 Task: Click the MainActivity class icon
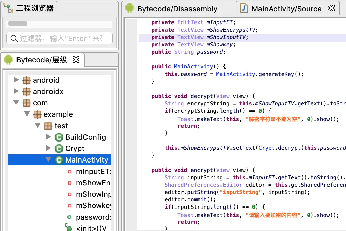59,160
